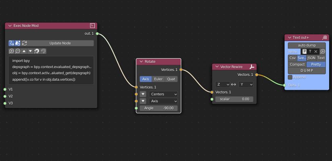Click the up triangle in Exec Node Mod toolbar
Image resolution: width=332 pixels, height=161 pixels.
[24, 51]
